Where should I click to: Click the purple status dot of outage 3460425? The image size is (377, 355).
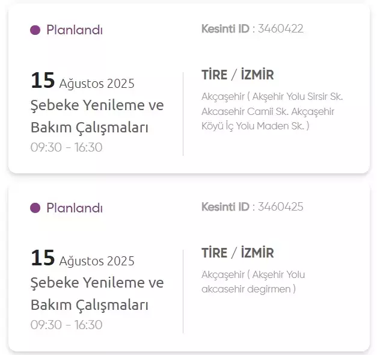click(35, 208)
